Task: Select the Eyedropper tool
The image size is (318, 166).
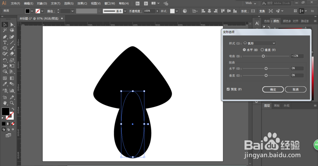Action: (x=5, y=84)
